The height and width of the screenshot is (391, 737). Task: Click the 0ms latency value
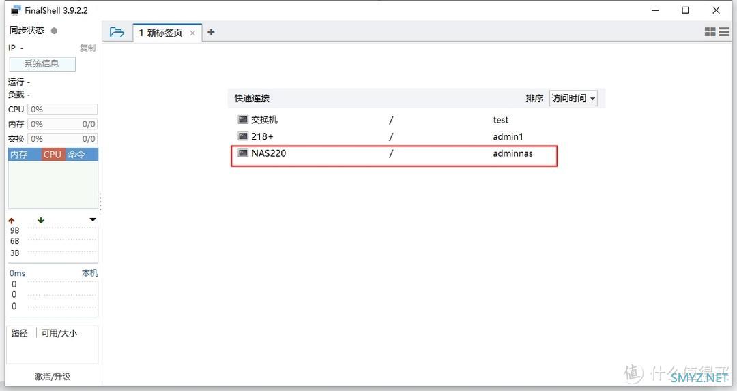tap(17, 273)
